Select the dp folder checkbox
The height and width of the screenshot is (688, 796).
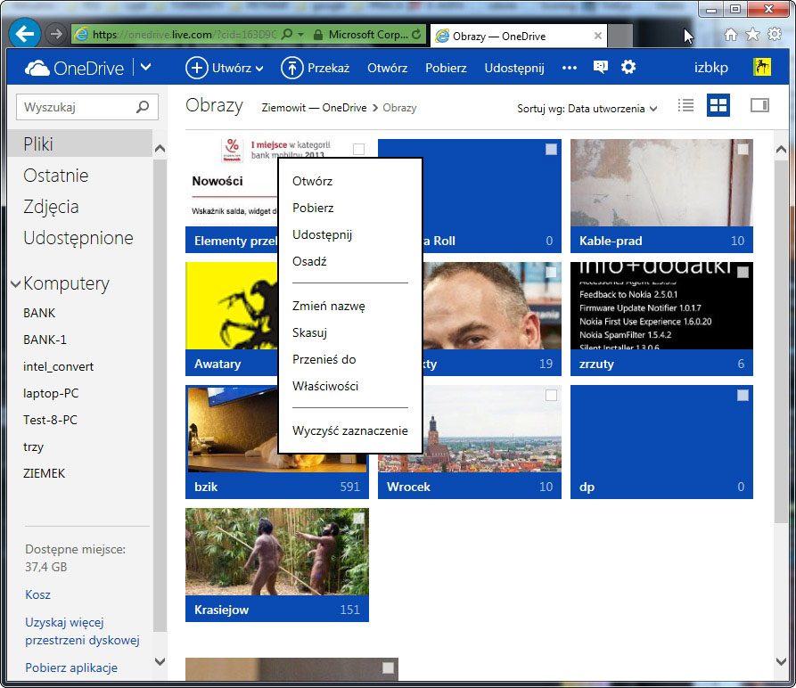(743, 396)
